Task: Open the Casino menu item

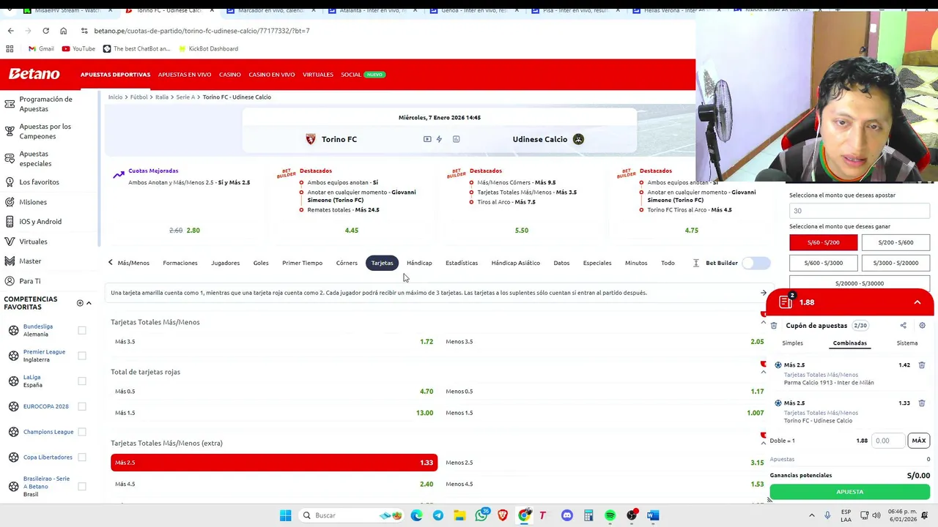Action: click(x=229, y=75)
